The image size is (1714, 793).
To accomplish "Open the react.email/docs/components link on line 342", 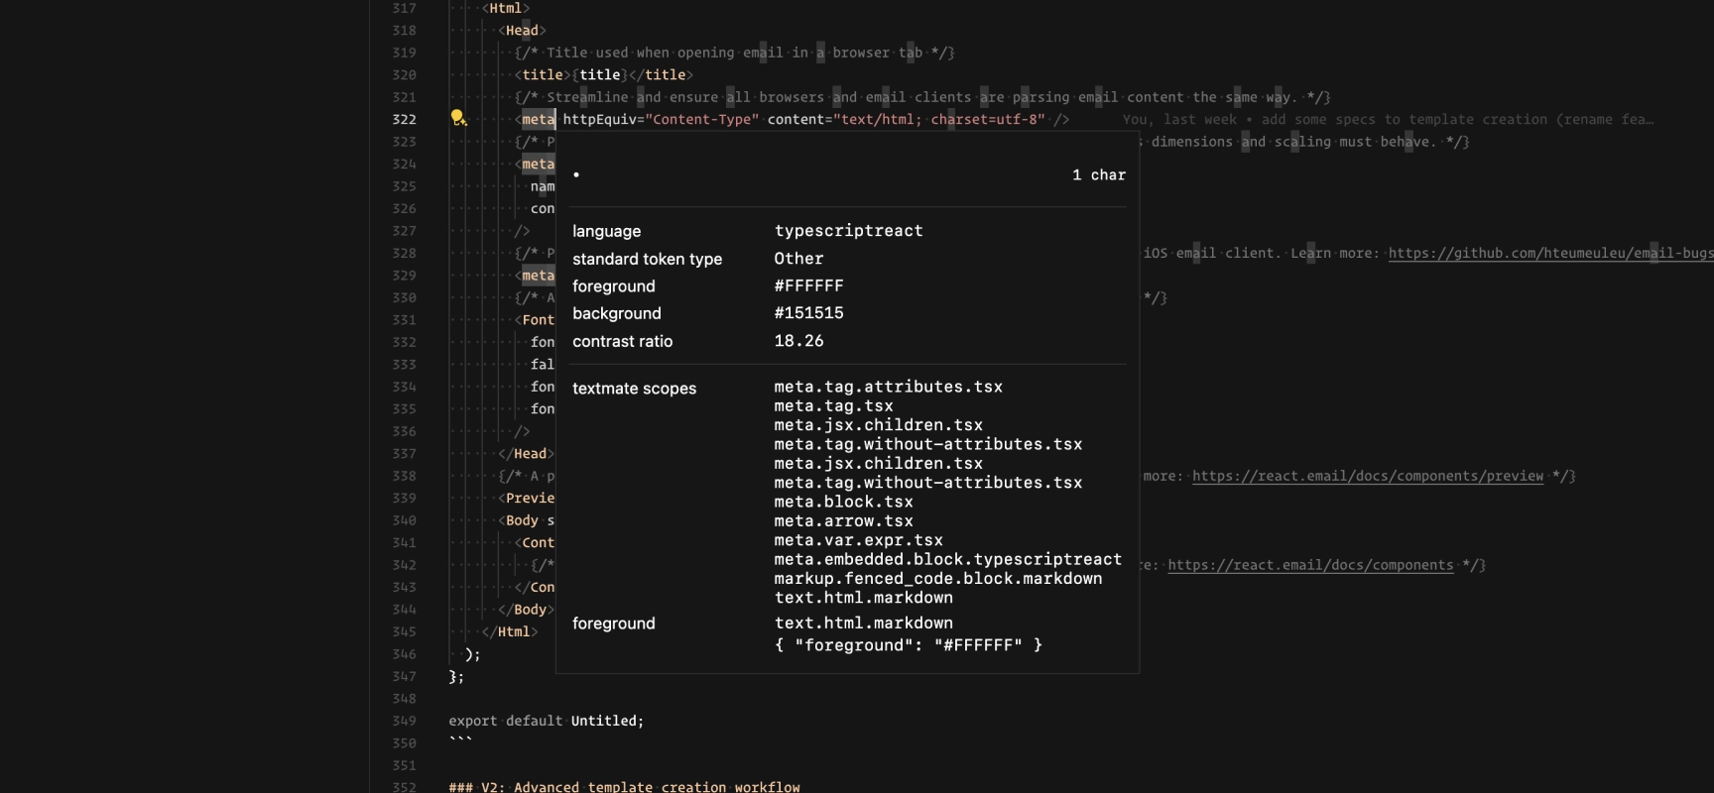I will [x=1310, y=565].
